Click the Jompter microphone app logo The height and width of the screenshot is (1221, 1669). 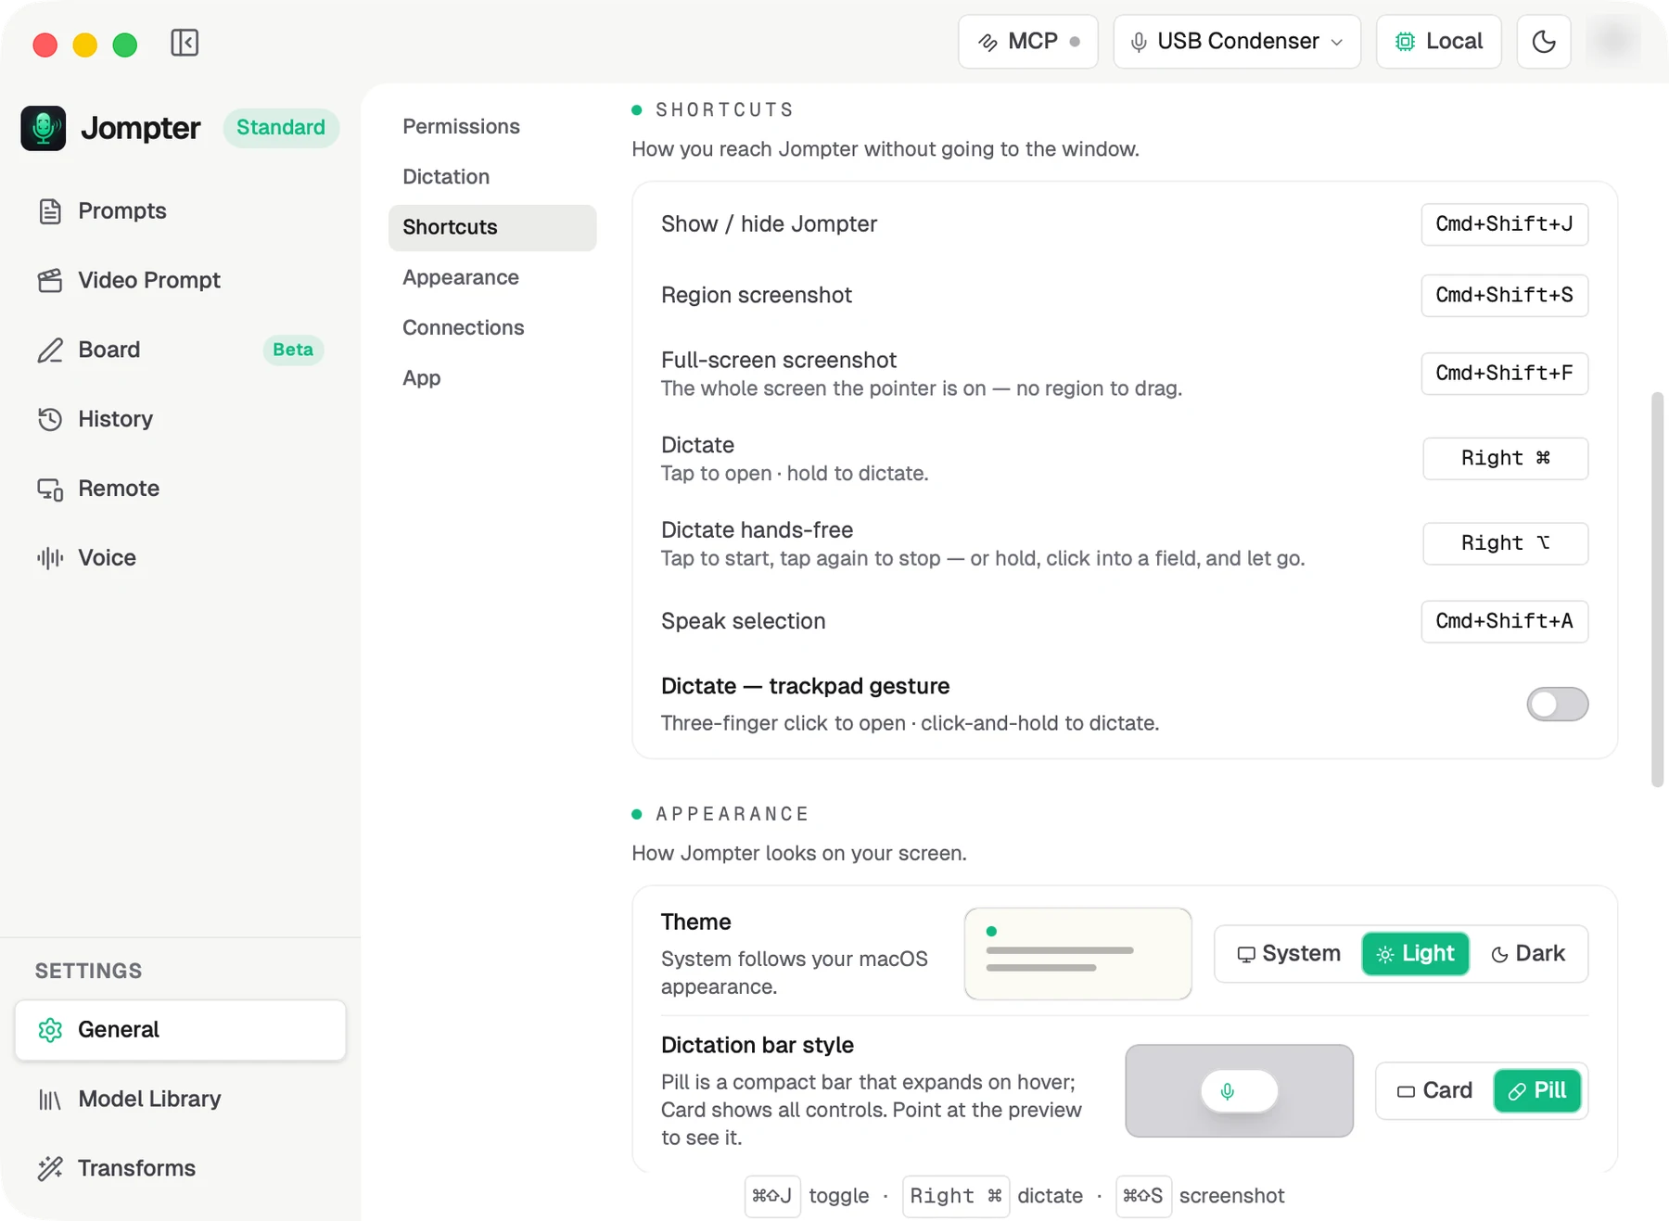pos(44,128)
